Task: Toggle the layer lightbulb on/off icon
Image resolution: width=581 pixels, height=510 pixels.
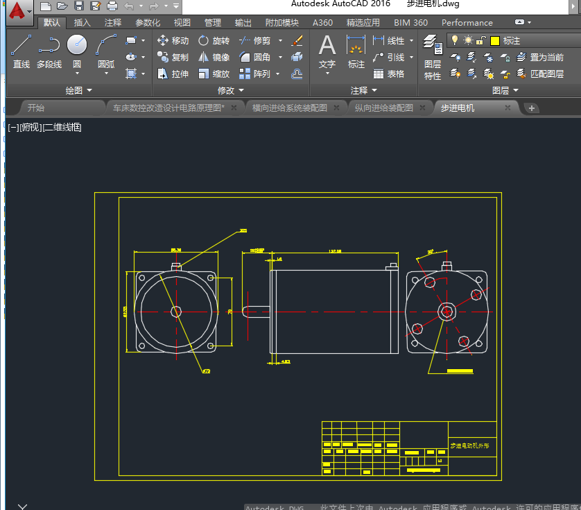Action: 456,41
